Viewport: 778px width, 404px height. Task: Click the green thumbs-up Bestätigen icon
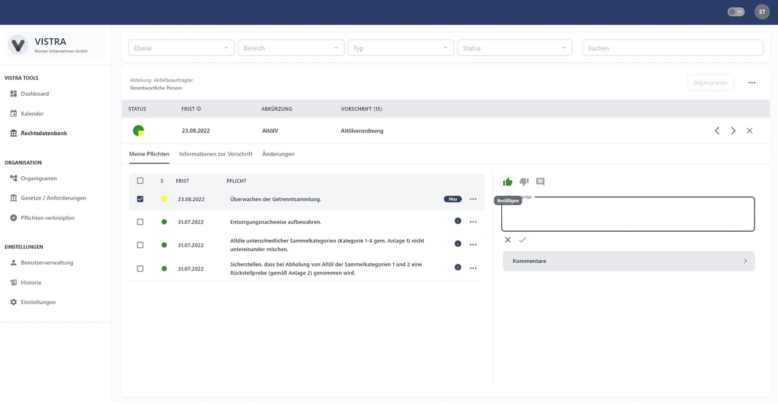click(x=507, y=182)
